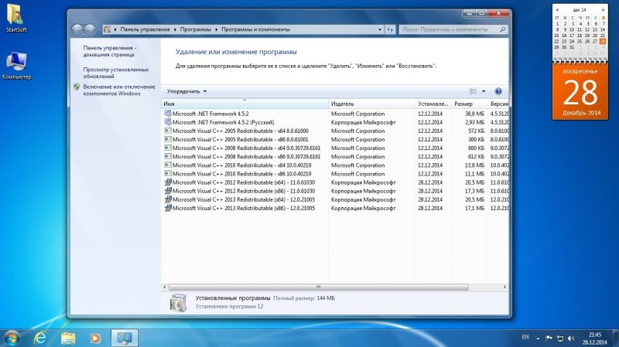Image resolution: width=619 pixels, height=347 pixels.
Task: Sort by the Имя column header
Action: (x=245, y=104)
